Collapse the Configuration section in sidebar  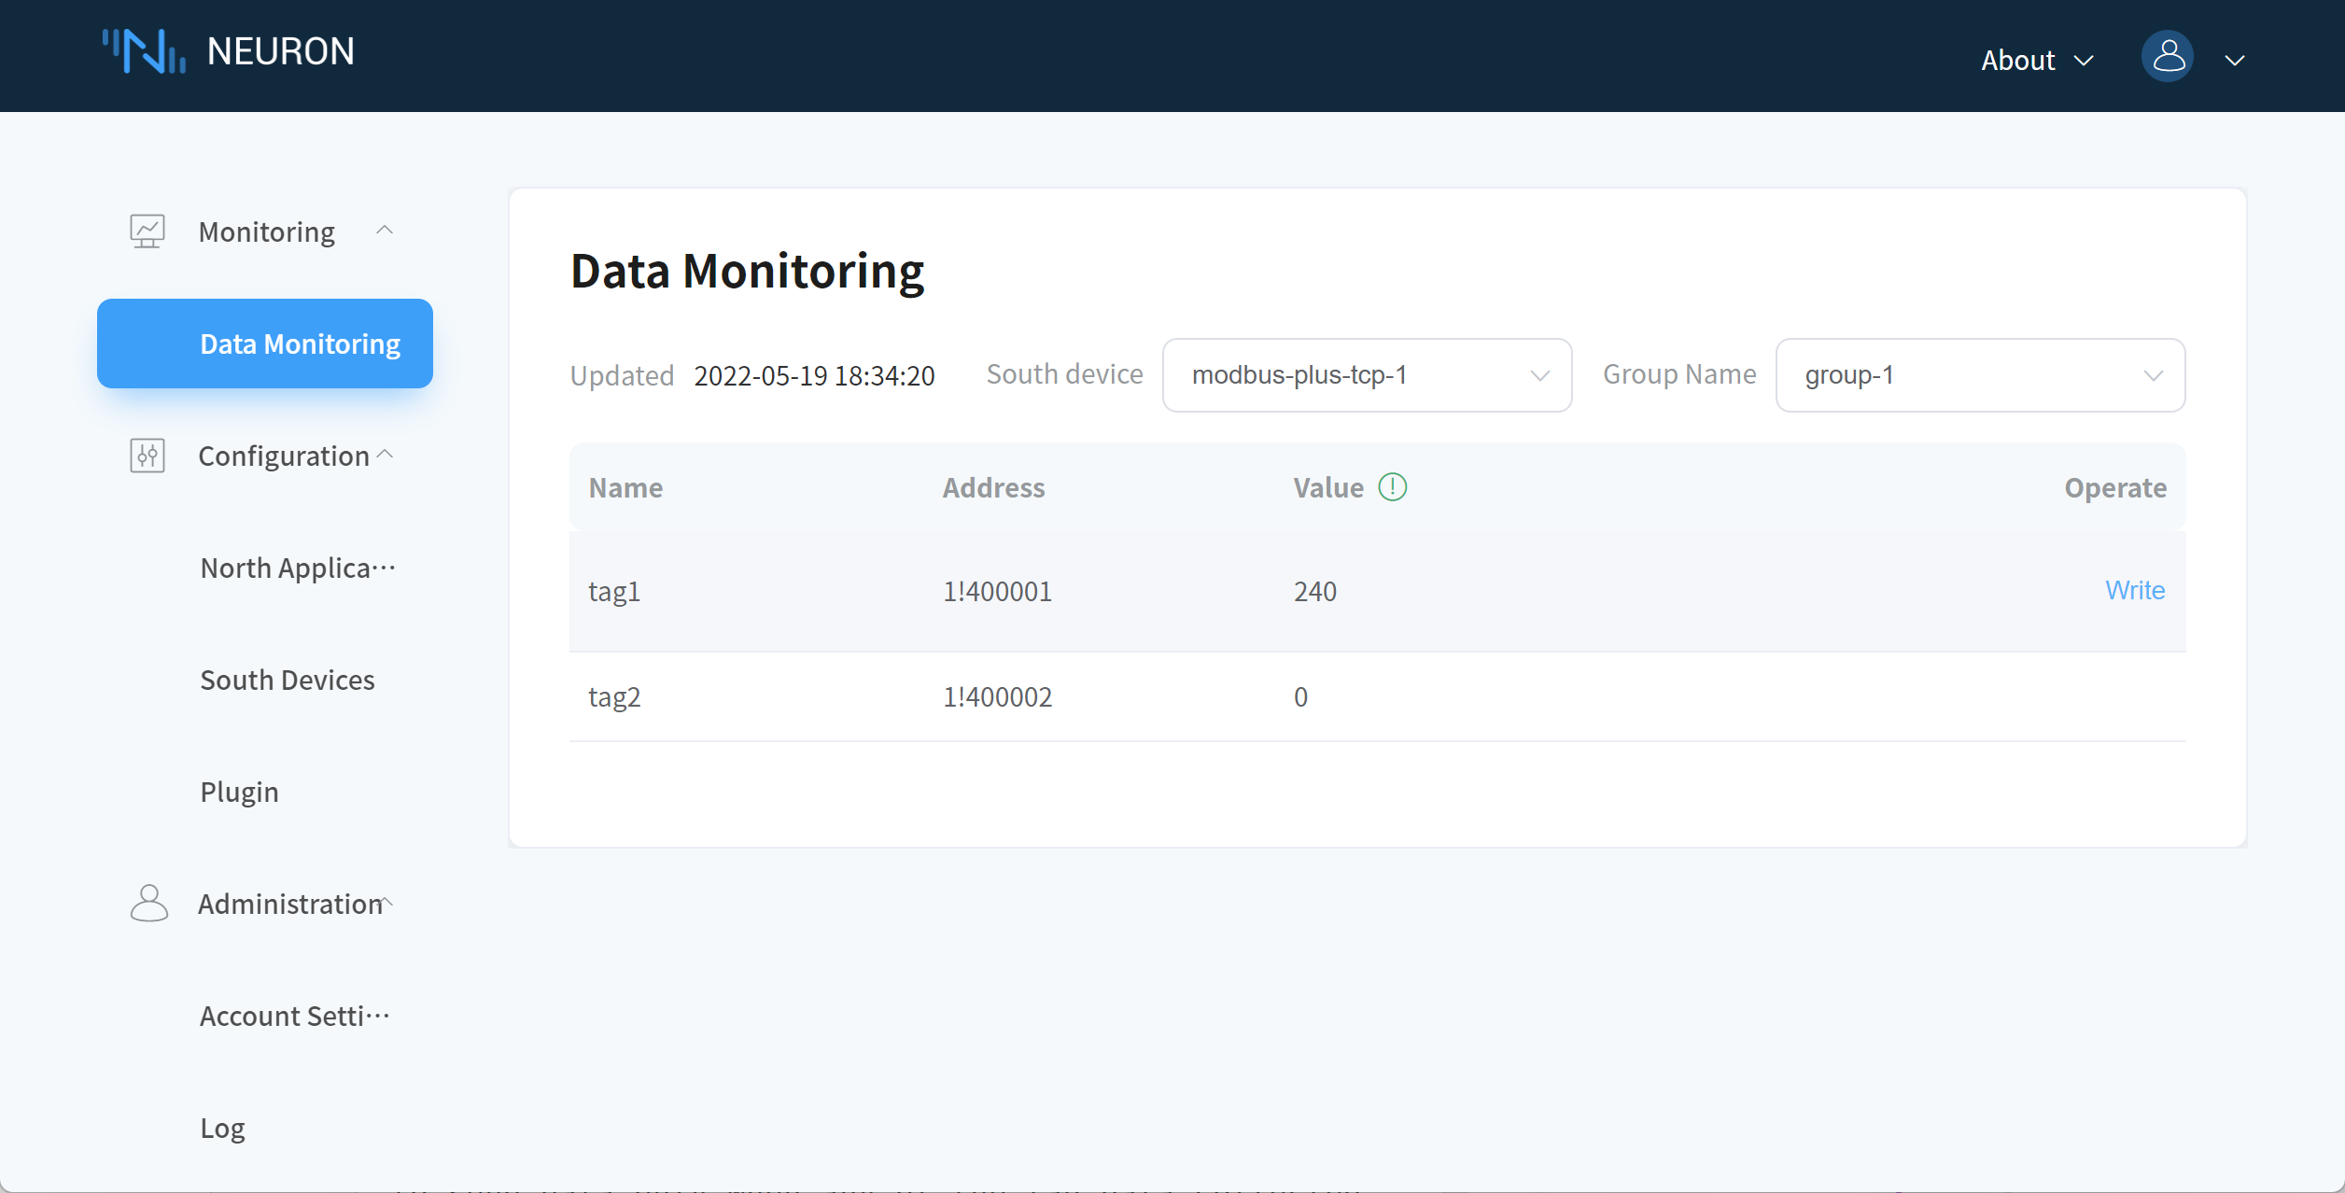point(385,455)
